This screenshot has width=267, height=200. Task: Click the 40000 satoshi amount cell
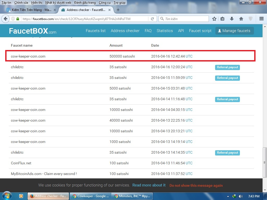121,120
